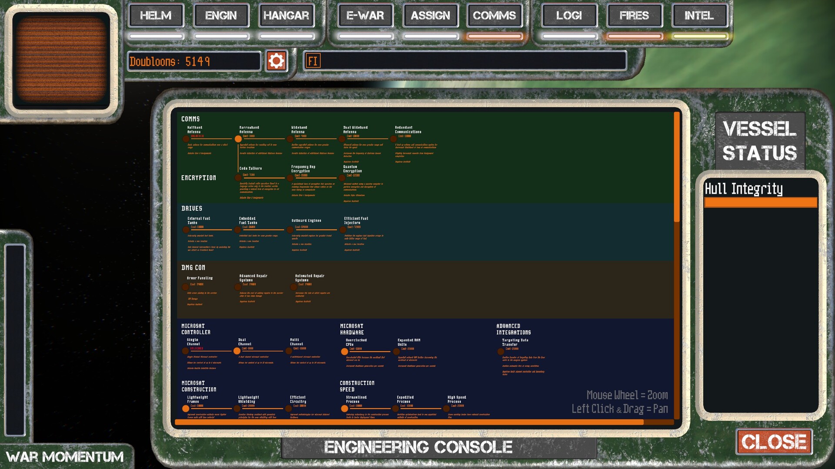Open the HANGAR station tab

pyautogui.click(x=286, y=16)
